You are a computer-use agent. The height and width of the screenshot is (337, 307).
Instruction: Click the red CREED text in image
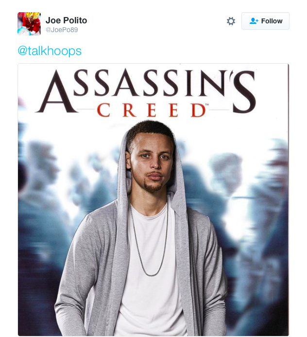click(x=152, y=110)
